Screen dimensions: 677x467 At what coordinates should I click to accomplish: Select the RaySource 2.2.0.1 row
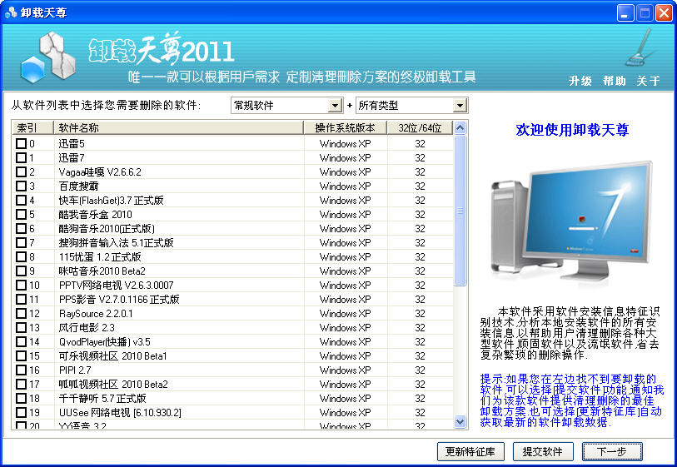[x=233, y=313]
